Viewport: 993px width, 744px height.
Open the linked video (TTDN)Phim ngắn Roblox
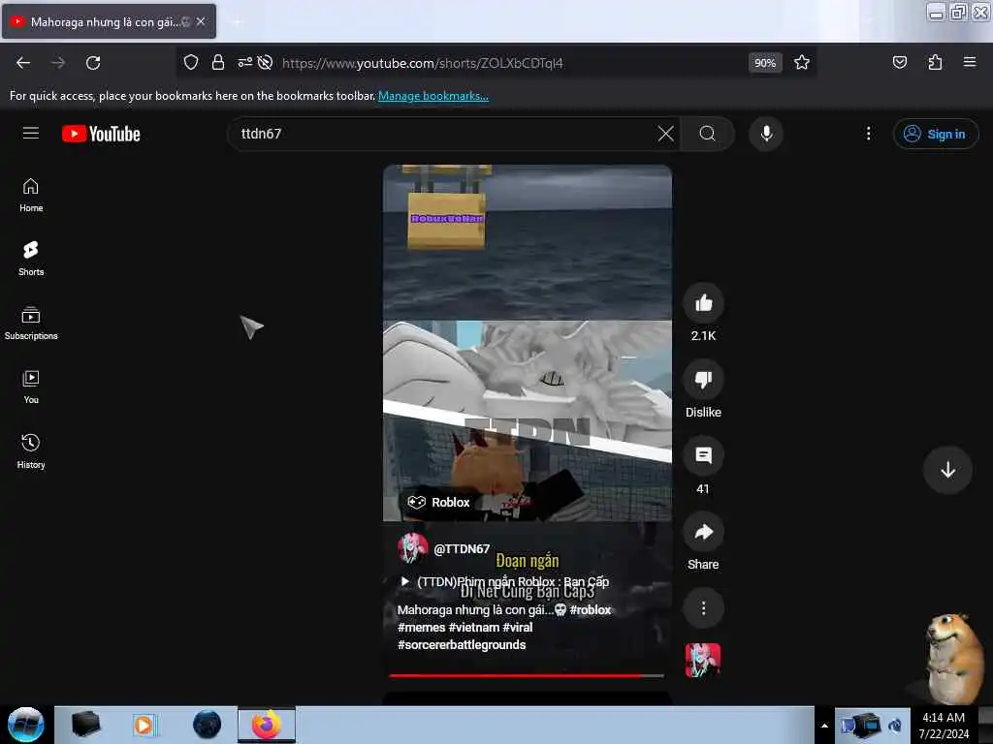click(504, 581)
